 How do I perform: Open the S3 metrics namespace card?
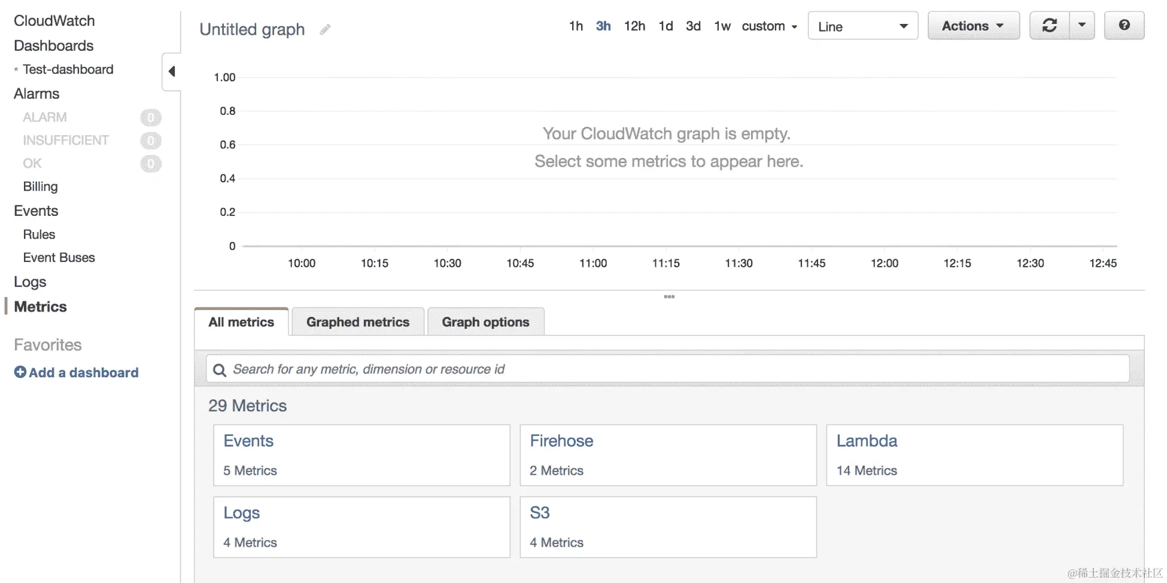(x=668, y=527)
